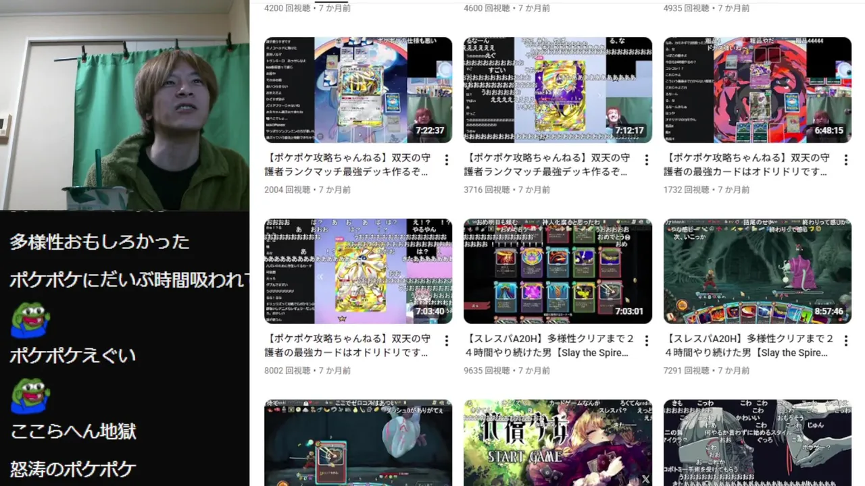Click the 4200 回視聴 view count
Screen dimensions: 865x486
coord(287,9)
